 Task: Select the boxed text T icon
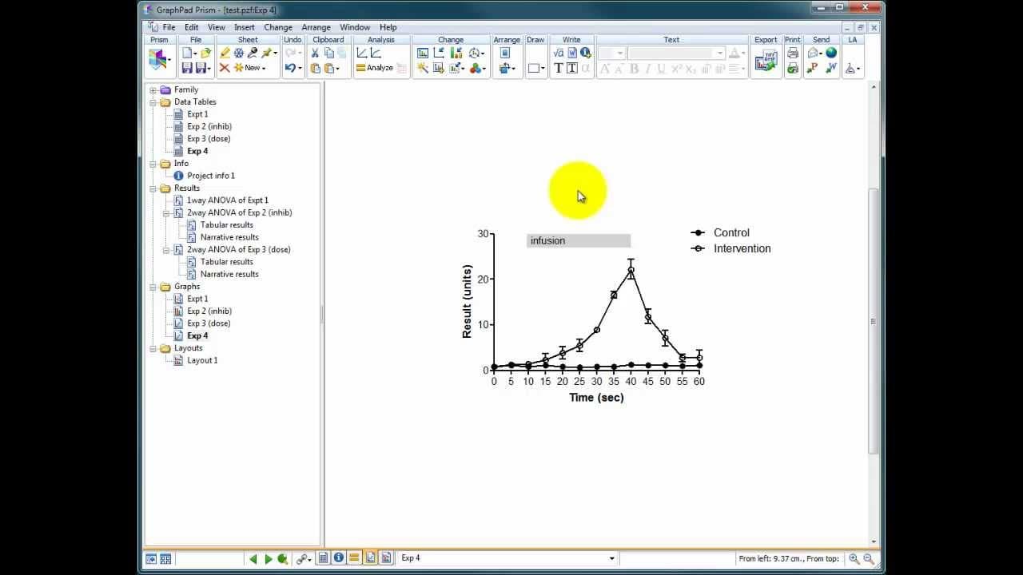[572, 68]
